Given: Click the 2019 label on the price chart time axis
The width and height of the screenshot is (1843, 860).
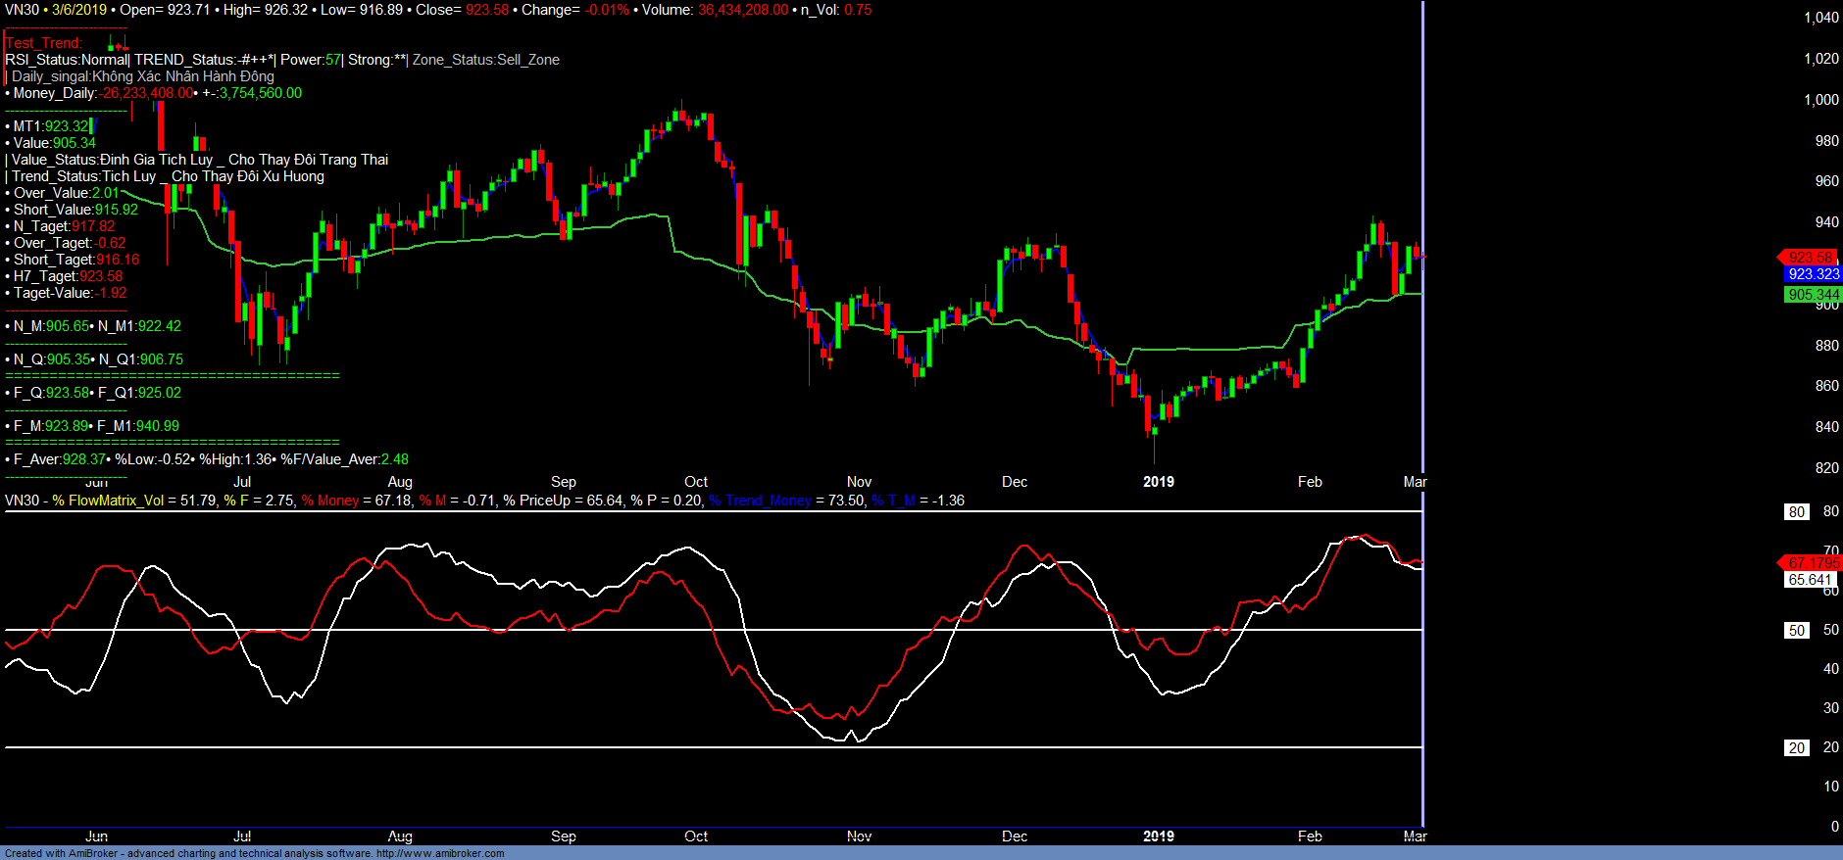Looking at the screenshot, I should [x=1158, y=481].
